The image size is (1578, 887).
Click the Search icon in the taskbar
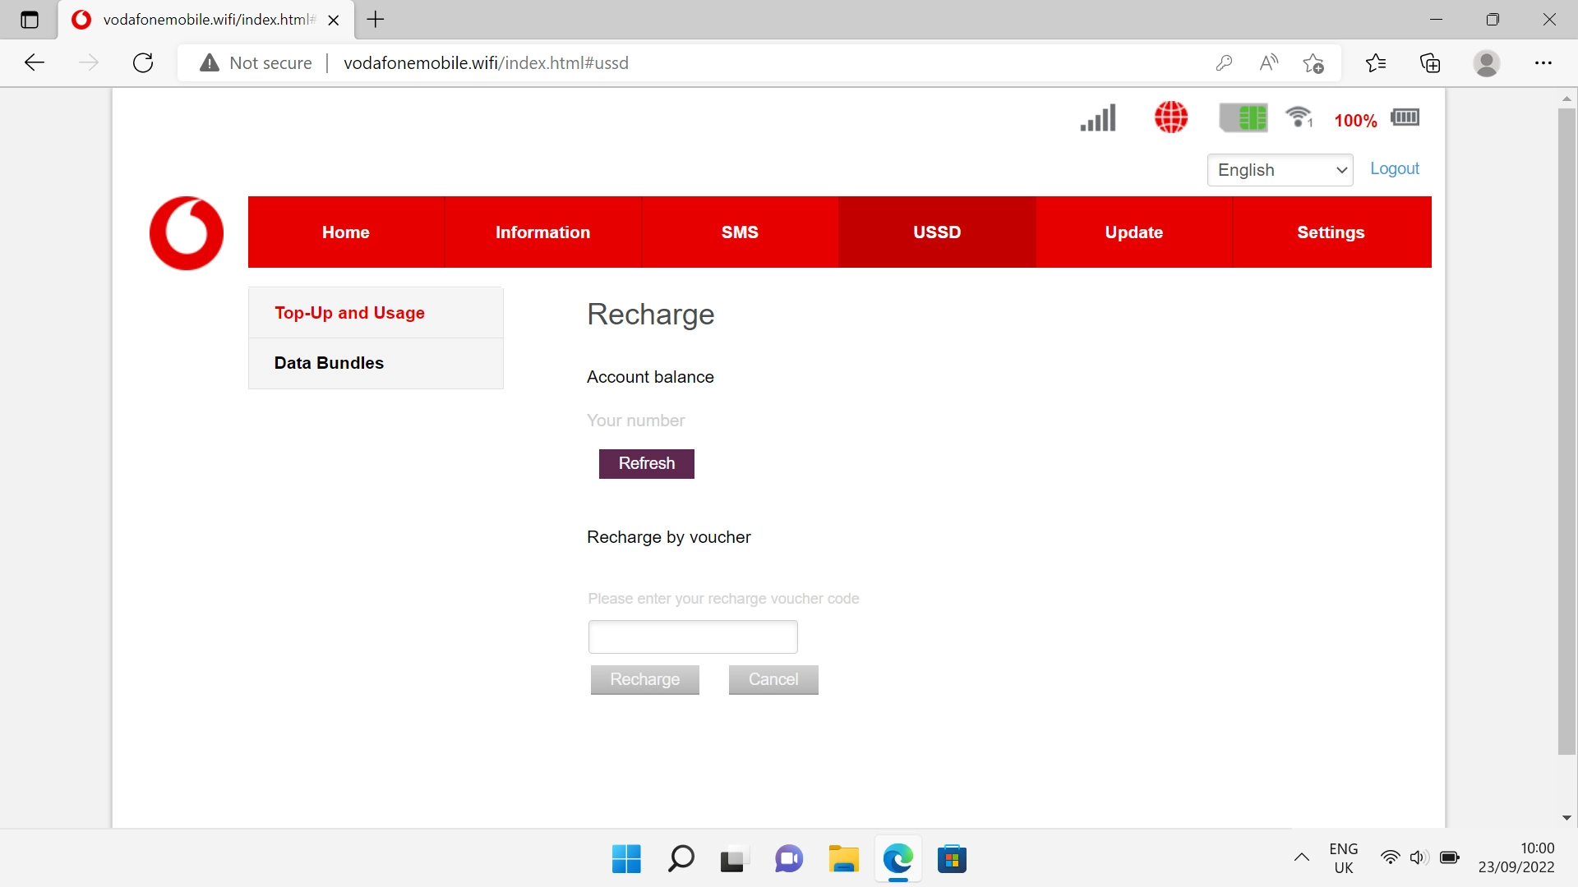point(680,859)
